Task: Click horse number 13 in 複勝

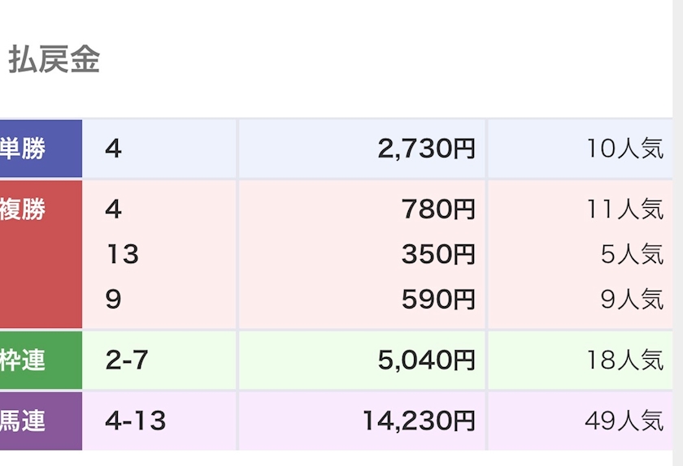Action: coord(122,255)
